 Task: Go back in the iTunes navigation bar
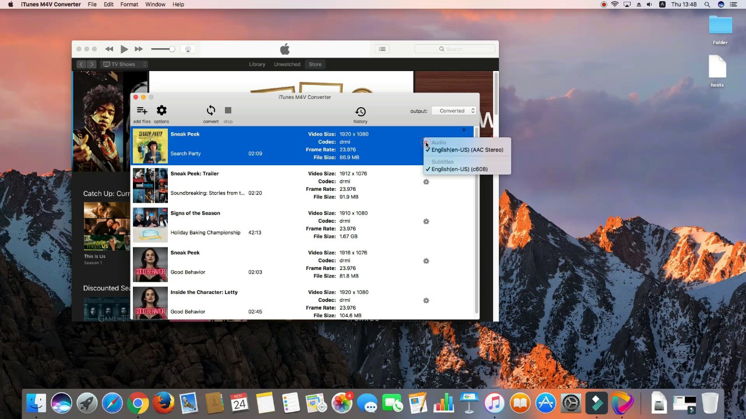82,64
